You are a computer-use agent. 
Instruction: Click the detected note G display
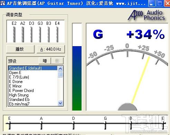(98, 34)
